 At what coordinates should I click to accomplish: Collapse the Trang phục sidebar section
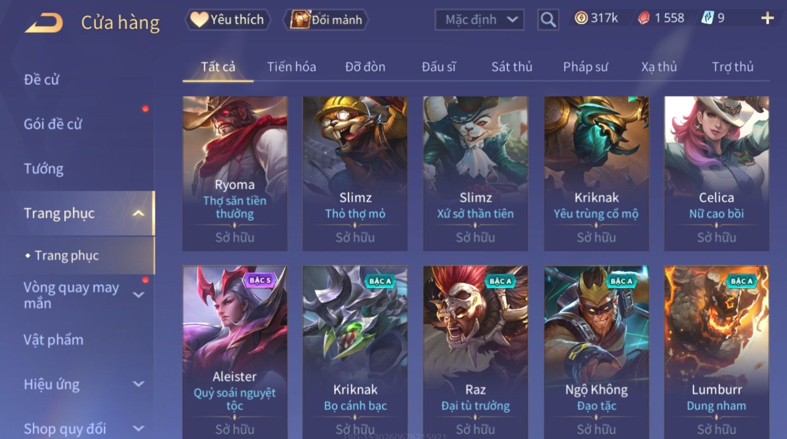coord(139,213)
